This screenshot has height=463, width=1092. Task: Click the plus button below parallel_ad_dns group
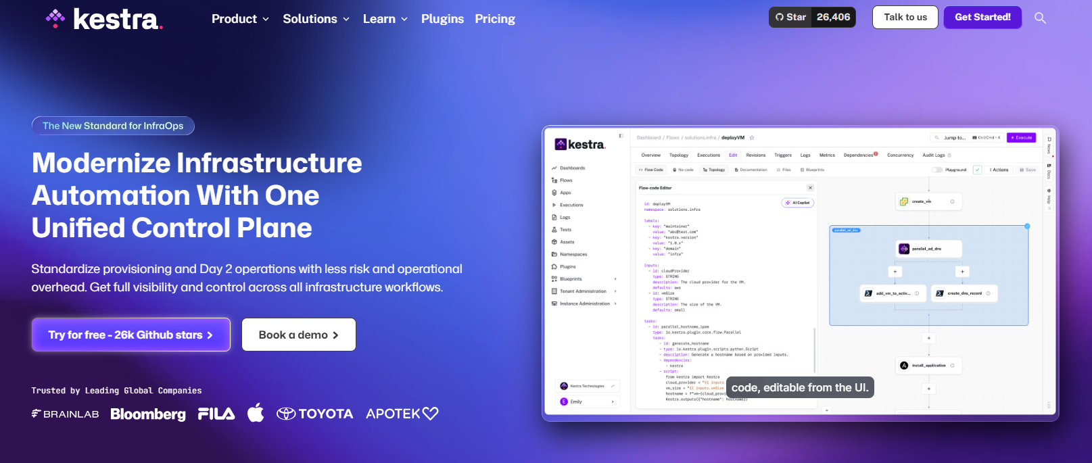pos(928,338)
